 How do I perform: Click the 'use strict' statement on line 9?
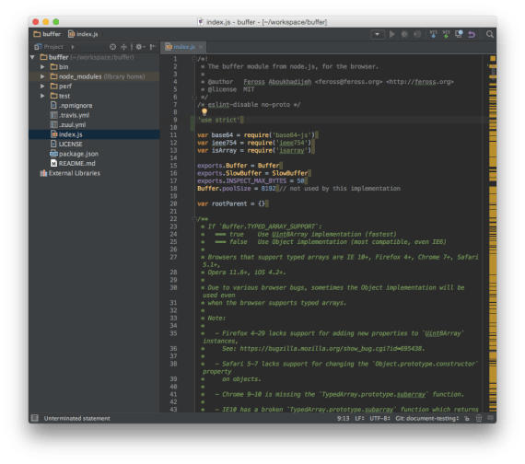219,120
